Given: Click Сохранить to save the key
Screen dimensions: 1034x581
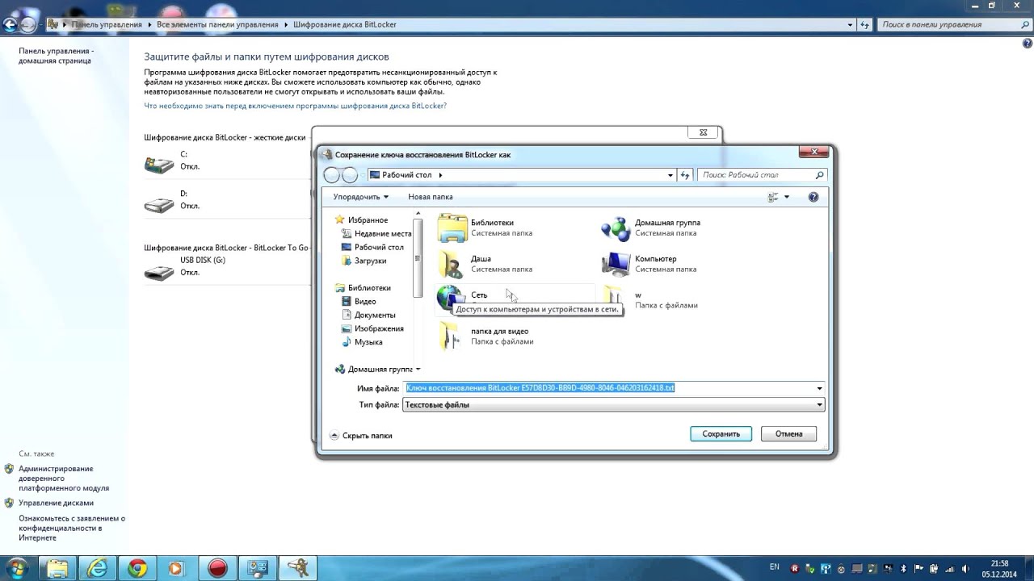Looking at the screenshot, I should [721, 434].
